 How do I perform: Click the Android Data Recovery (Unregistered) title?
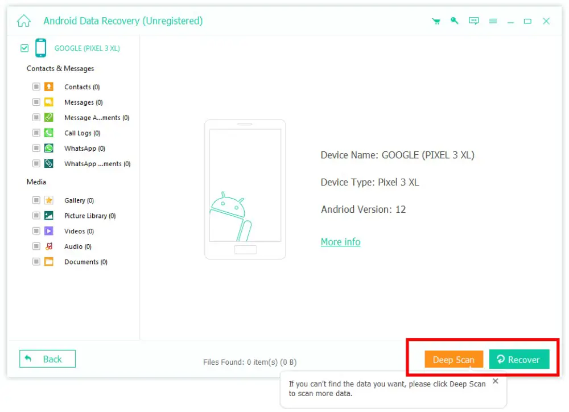tap(123, 20)
